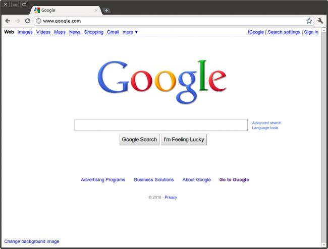
Task: Close the browser window
Action: point(6,4)
